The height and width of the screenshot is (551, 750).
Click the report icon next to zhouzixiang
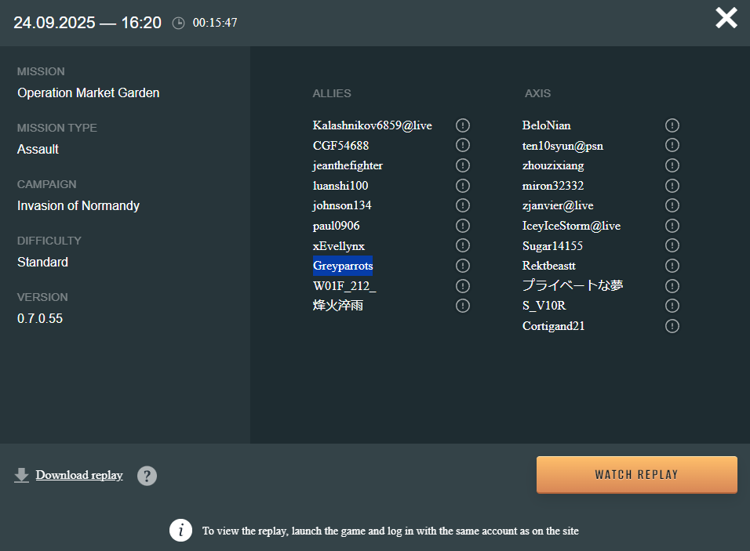(x=672, y=165)
